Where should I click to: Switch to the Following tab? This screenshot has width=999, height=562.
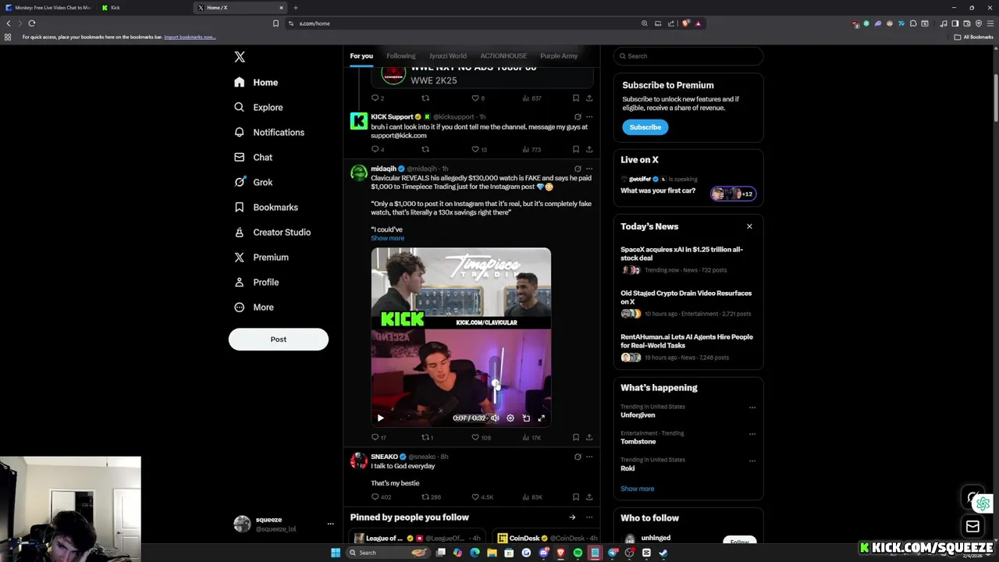[400, 55]
